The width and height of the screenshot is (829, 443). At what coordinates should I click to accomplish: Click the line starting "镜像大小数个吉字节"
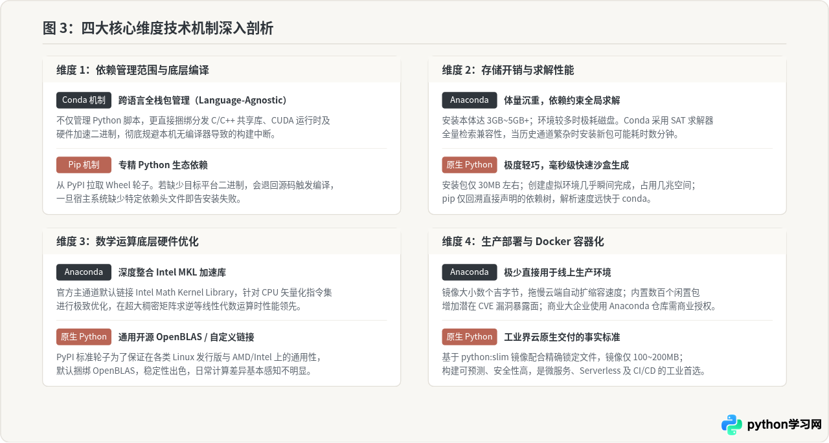pos(571,292)
